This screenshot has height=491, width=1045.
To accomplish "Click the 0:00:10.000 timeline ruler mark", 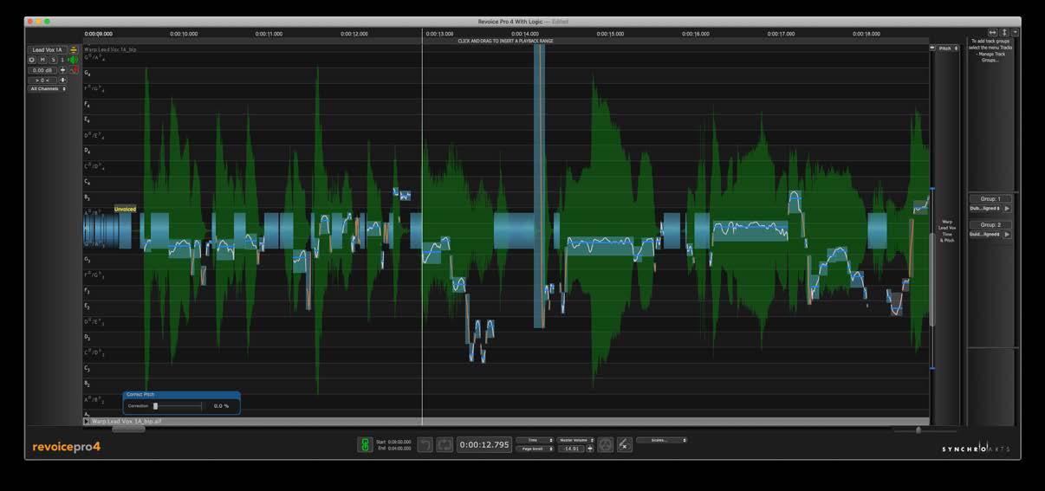I will (x=183, y=34).
